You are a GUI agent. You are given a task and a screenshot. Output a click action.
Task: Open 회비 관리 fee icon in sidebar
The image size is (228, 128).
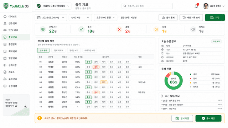click(x=5, y=51)
